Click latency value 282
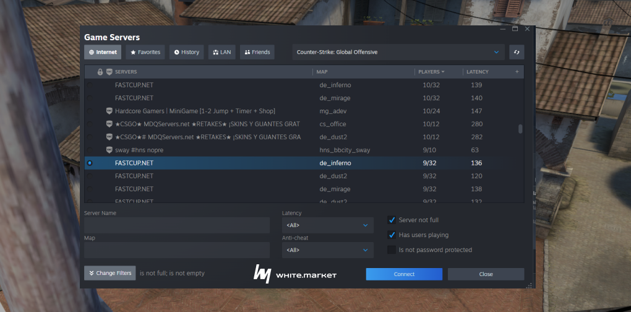Screen dimensions: 631x312 [x=477, y=137]
